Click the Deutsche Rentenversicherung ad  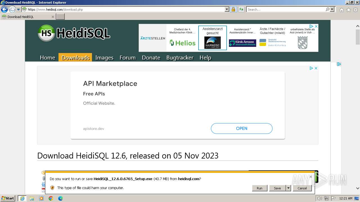coord(273,38)
